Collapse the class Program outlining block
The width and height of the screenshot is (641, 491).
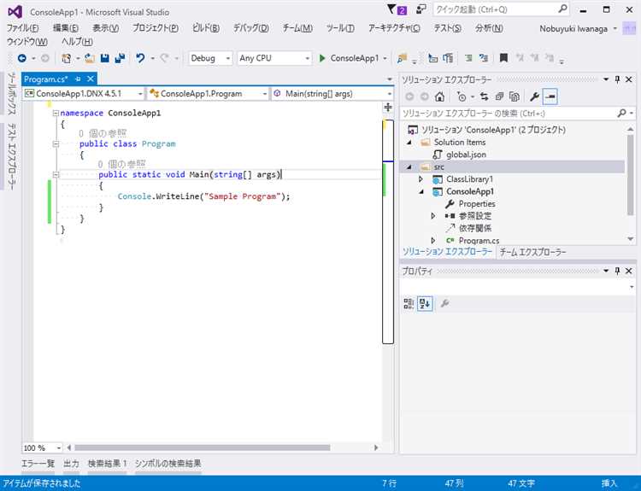56,143
